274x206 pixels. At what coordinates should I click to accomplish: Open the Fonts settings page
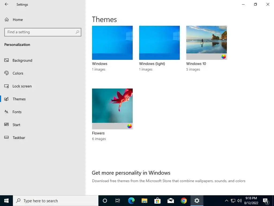(43, 112)
